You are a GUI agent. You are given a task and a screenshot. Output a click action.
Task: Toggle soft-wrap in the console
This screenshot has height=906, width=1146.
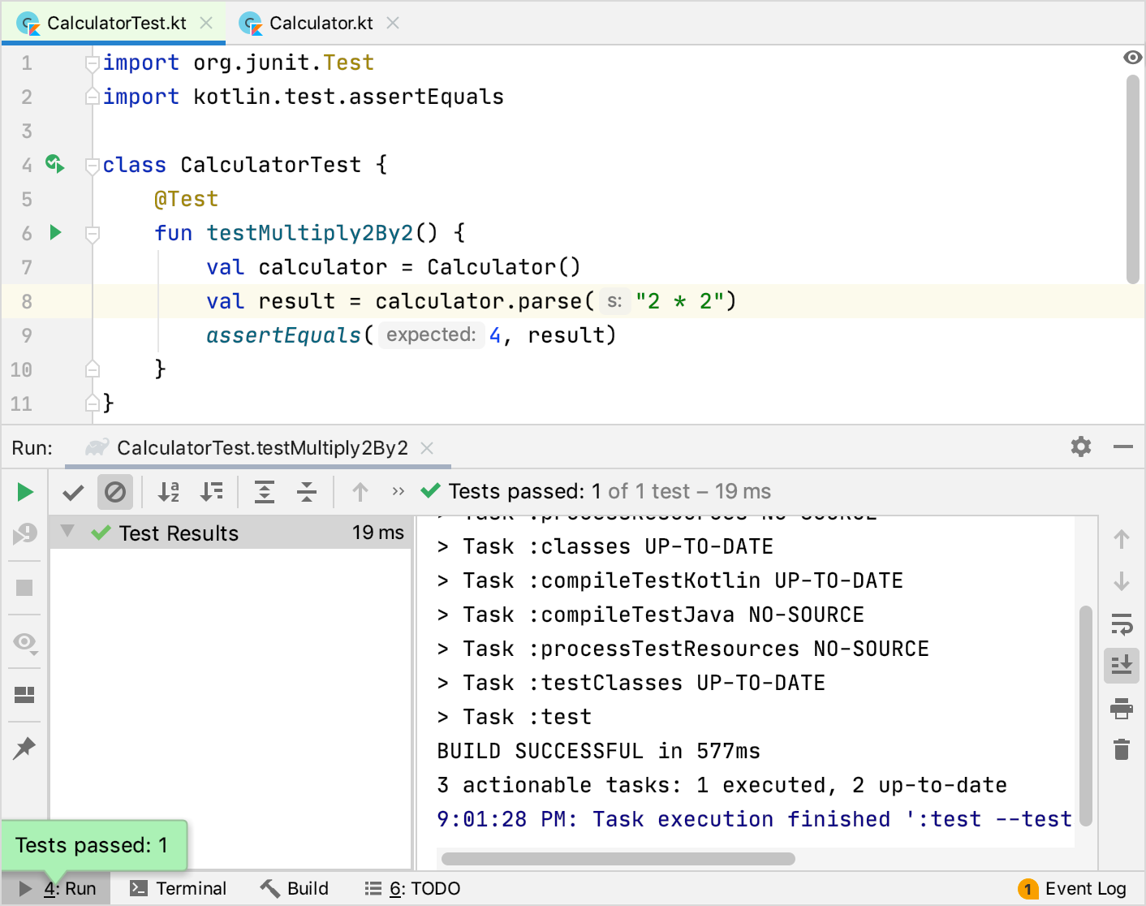pos(1121,625)
